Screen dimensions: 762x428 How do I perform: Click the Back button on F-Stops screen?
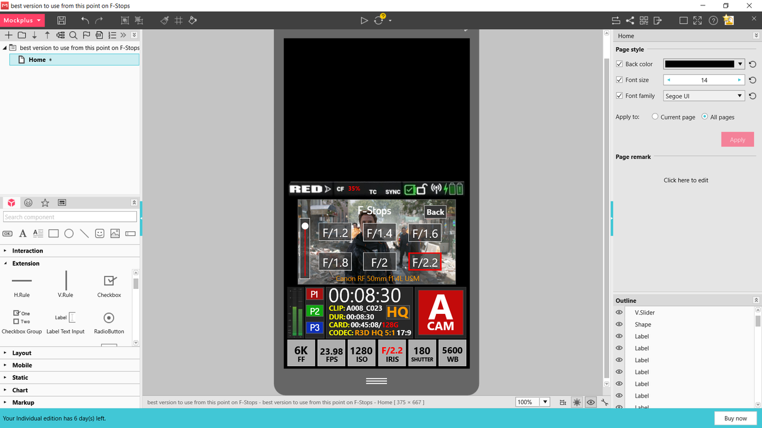tap(435, 212)
